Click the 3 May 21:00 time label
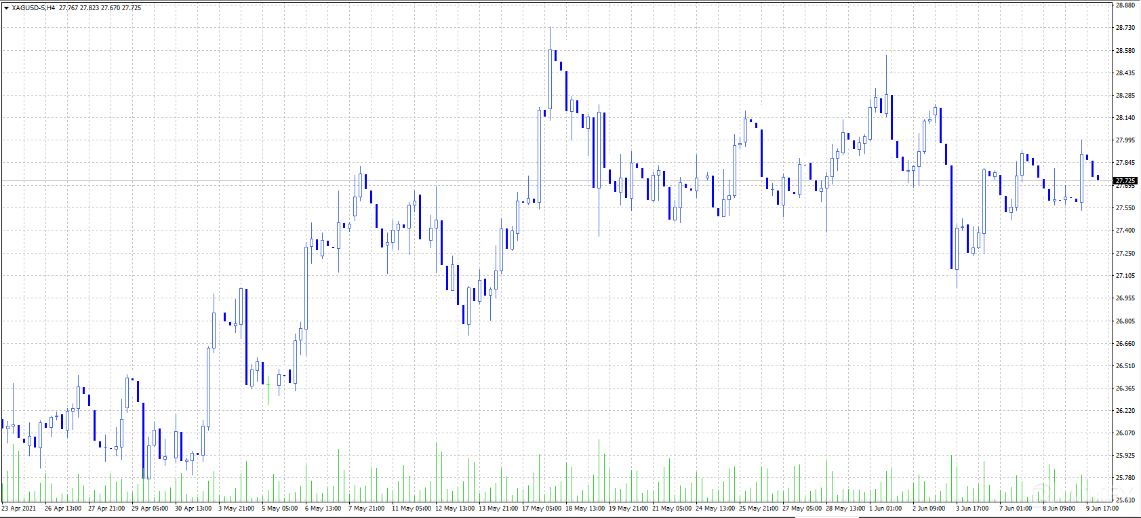Screen dimensions: 1141x518 [236, 509]
